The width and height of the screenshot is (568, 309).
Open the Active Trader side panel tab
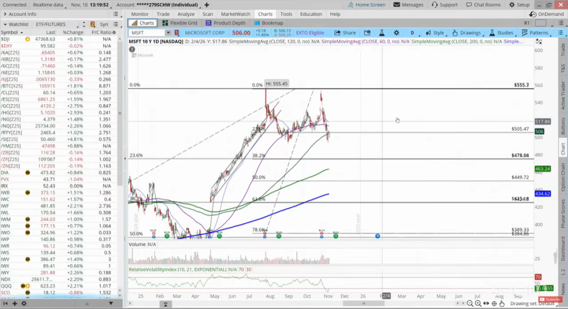[563, 95]
